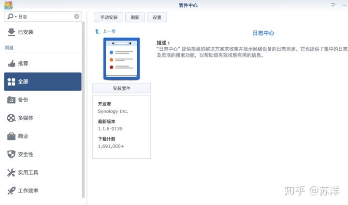Click the 商业 briefcase icon
This screenshot has height=205, width=348.
[11, 137]
